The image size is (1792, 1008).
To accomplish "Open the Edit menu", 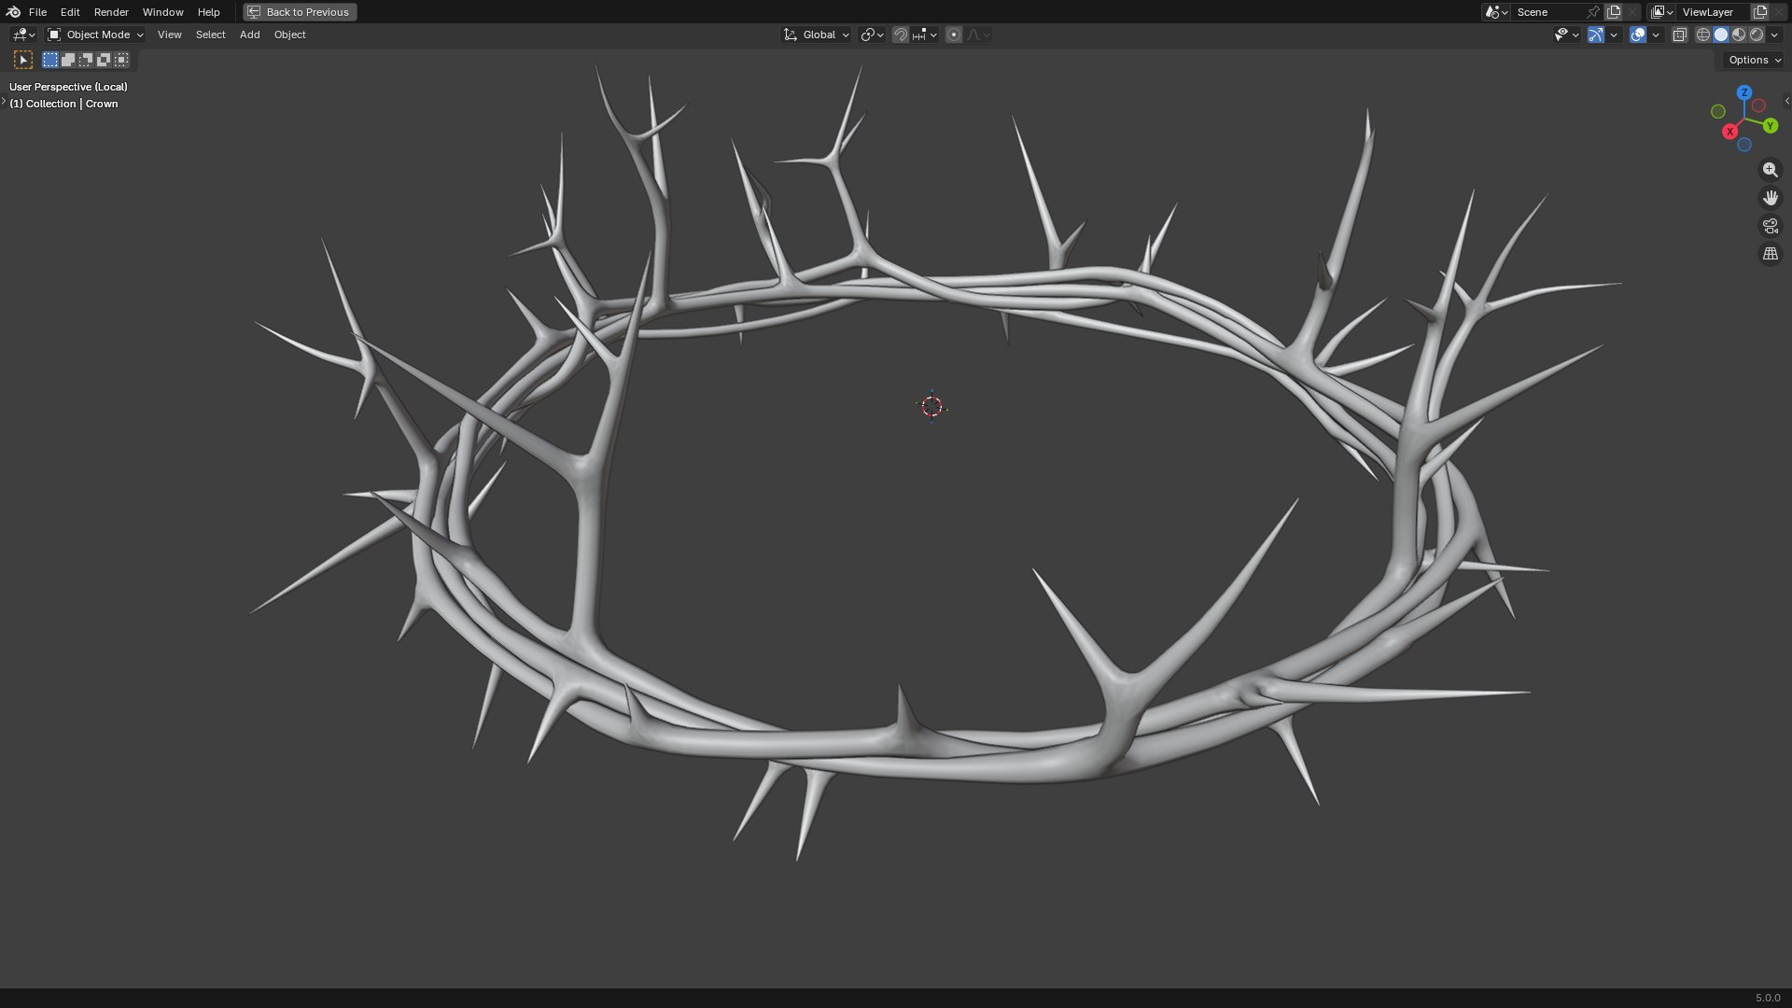I will pyautogui.click(x=70, y=12).
